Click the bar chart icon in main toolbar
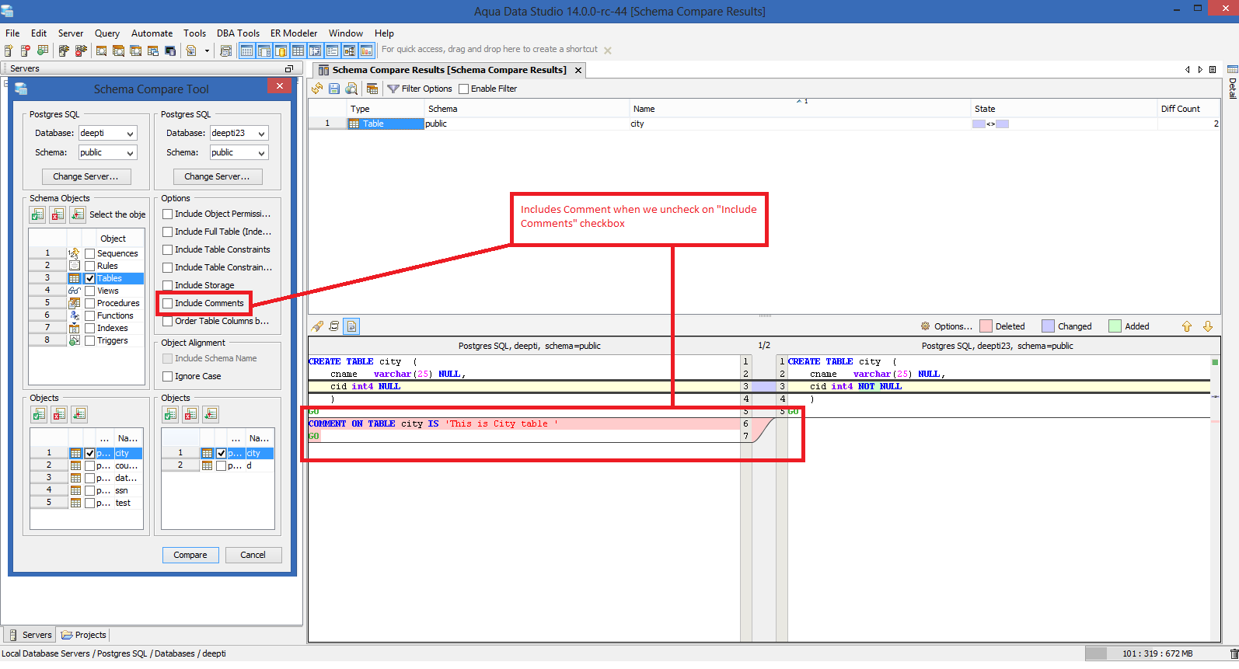The width and height of the screenshot is (1239, 669). 366,51
